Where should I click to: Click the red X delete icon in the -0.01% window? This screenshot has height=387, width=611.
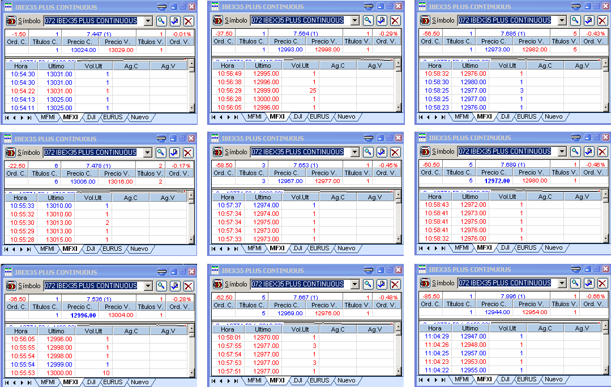point(189,21)
